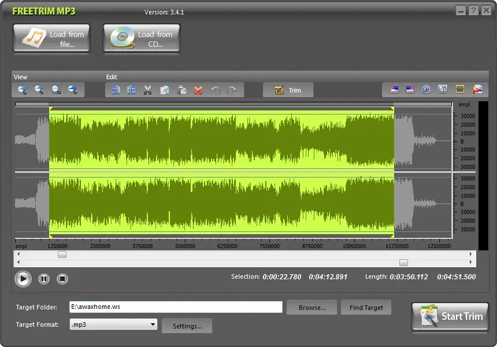The image size is (497, 347).
Task: Click the top-left yellow selection start marker
Action: [x=51, y=109]
